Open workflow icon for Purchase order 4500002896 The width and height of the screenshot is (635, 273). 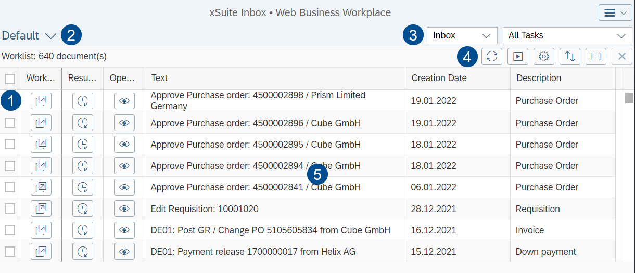pyautogui.click(x=41, y=123)
